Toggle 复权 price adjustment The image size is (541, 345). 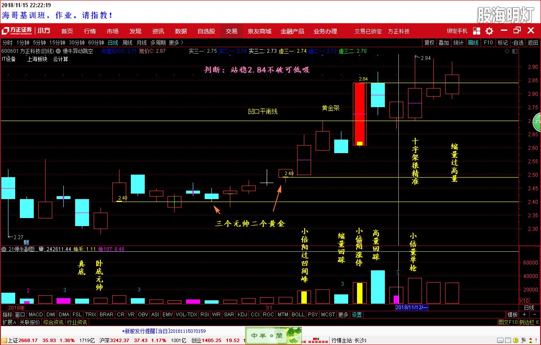(x=429, y=43)
